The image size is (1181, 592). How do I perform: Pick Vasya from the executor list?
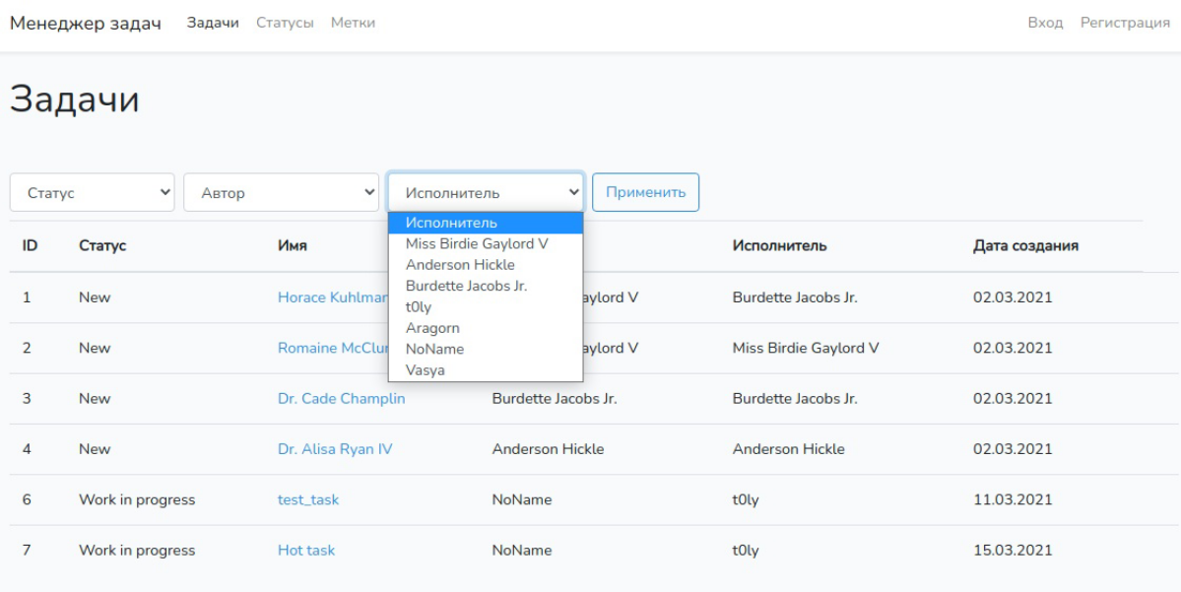pyautogui.click(x=426, y=370)
